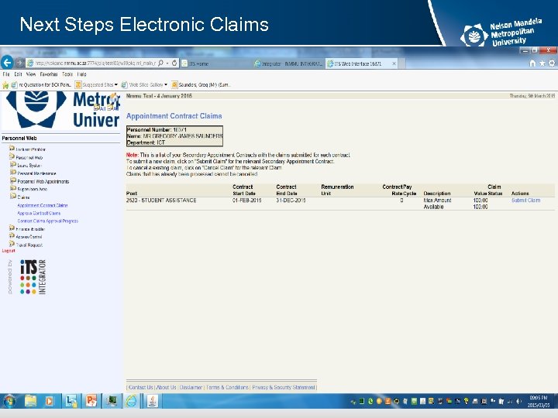558x418 pixels.
Task: Open Contract Claims Approval Progress link
Action: pos(48,221)
